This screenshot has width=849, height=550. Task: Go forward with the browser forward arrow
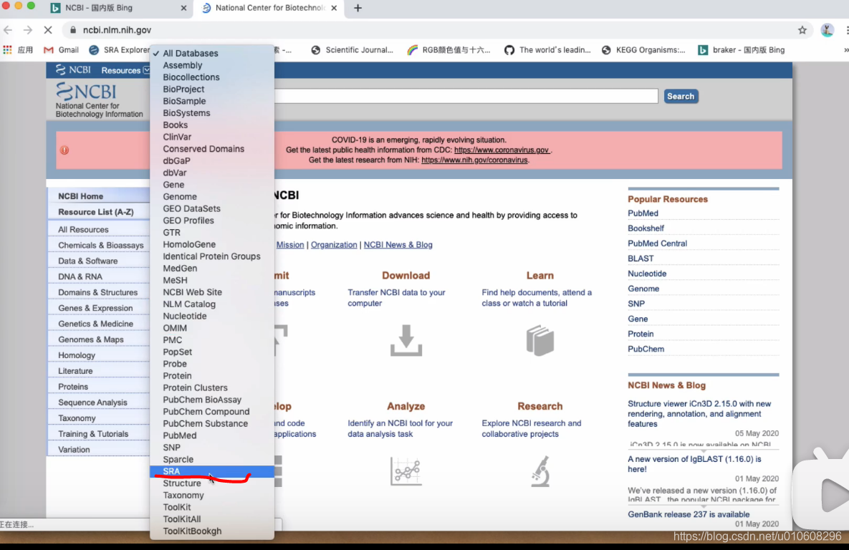click(x=28, y=30)
